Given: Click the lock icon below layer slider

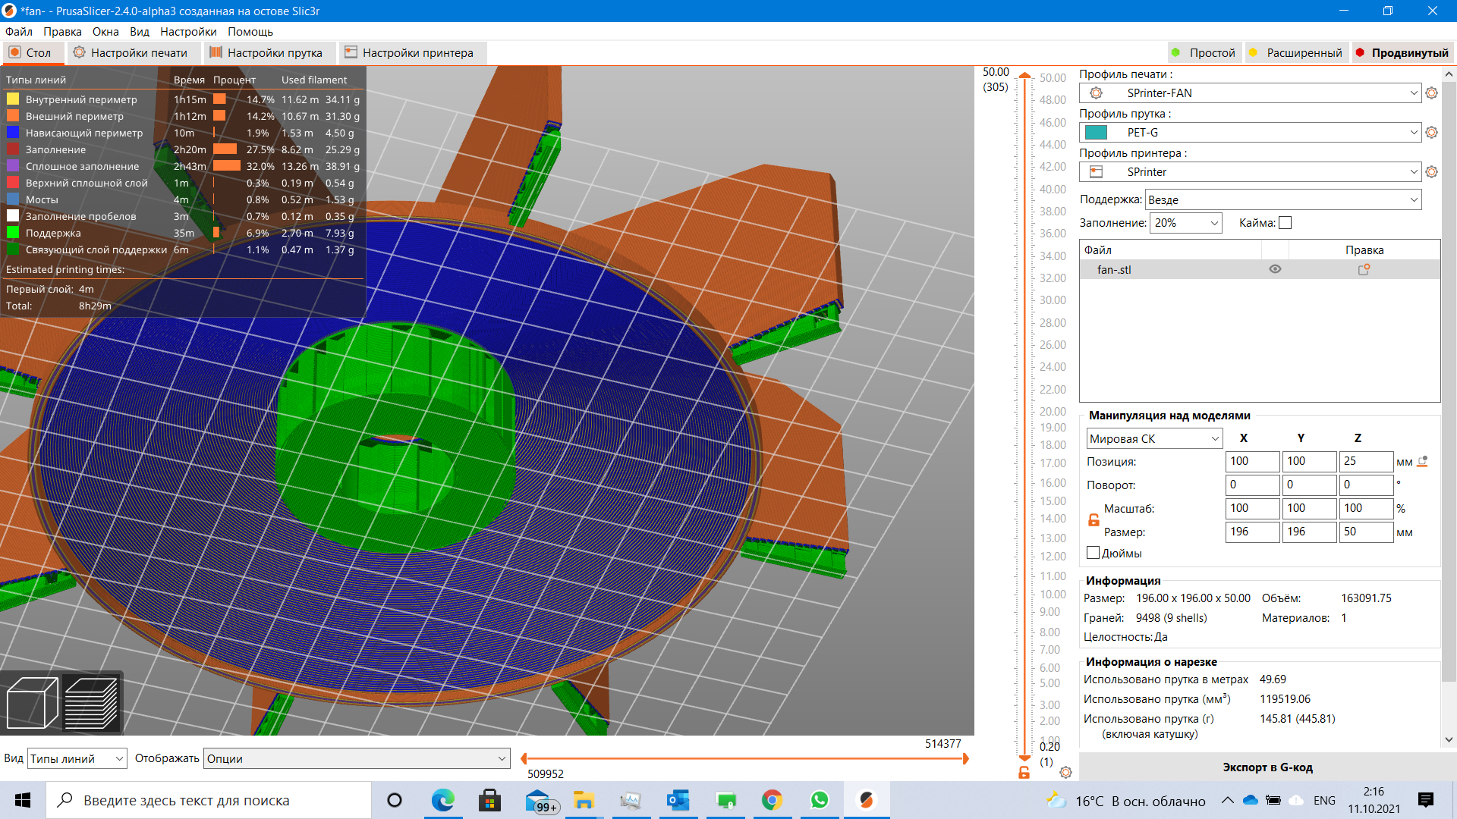Looking at the screenshot, I should [x=1024, y=772].
